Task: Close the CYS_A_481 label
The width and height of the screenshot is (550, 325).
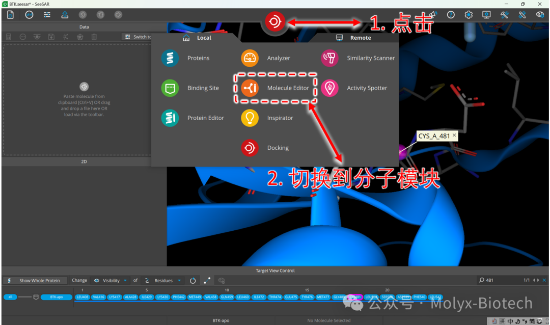Action: 454,135
